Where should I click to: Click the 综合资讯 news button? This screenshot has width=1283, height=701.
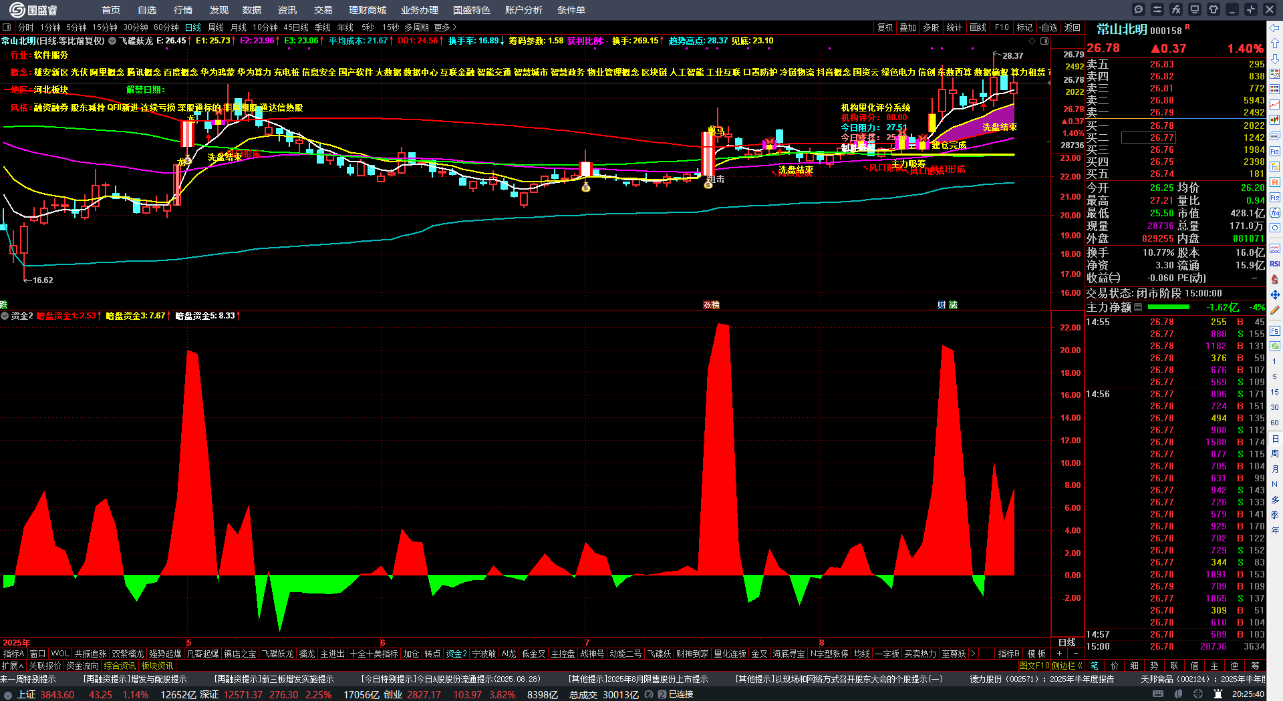tap(120, 666)
